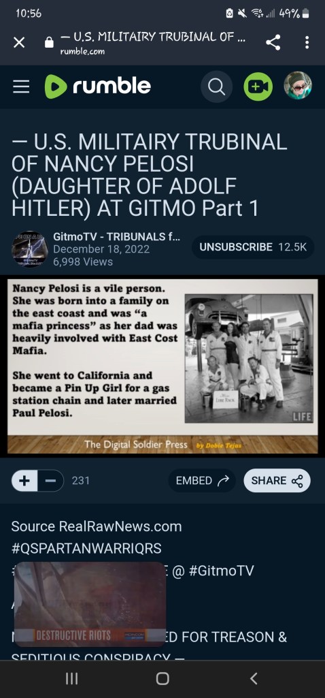Open GitmoTV channel avatar
The width and height of the screenshot is (325, 698).
(x=30, y=249)
